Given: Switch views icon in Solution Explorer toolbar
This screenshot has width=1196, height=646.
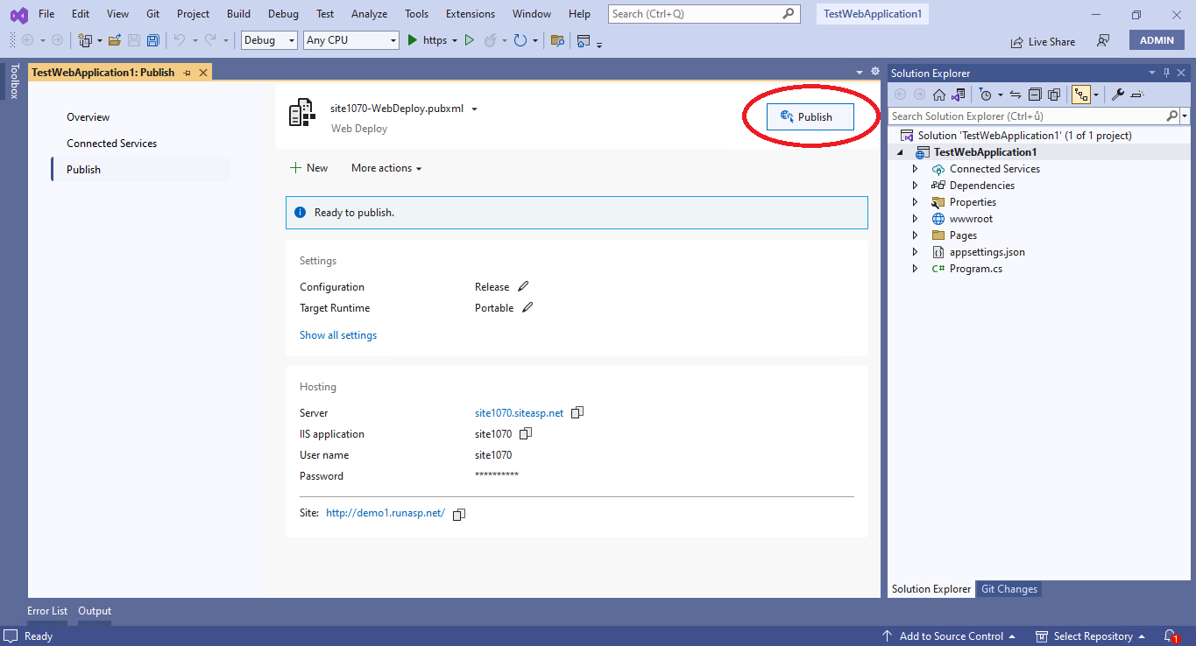Looking at the screenshot, I should tap(959, 95).
